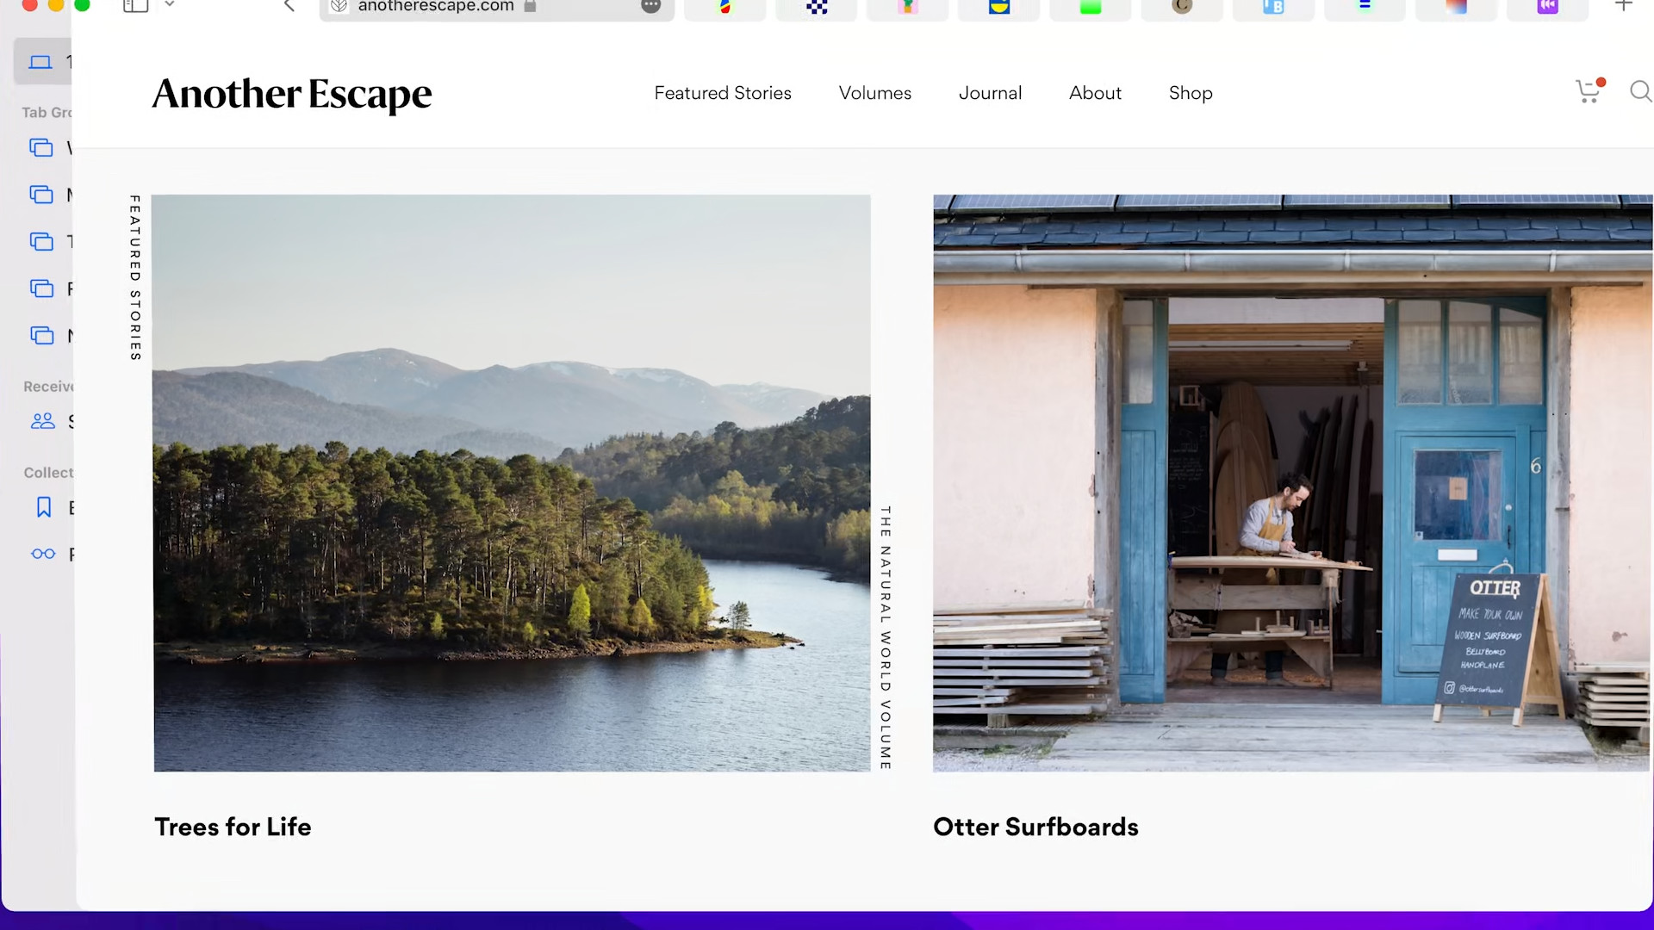Open the tab layout chevron next to sidebar button
This screenshot has height=930, width=1654.
pos(170,6)
